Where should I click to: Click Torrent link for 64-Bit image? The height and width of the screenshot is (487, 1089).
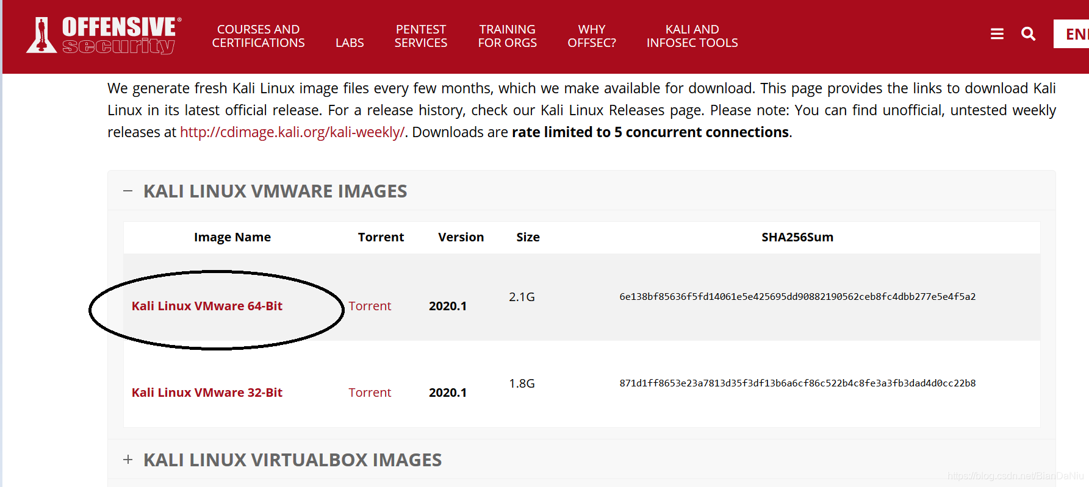370,306
